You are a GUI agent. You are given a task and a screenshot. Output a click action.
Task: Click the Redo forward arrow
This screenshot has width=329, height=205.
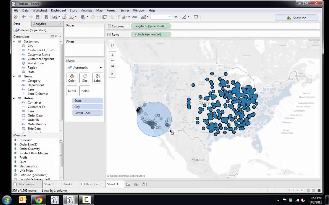click(x=31, y=17)
